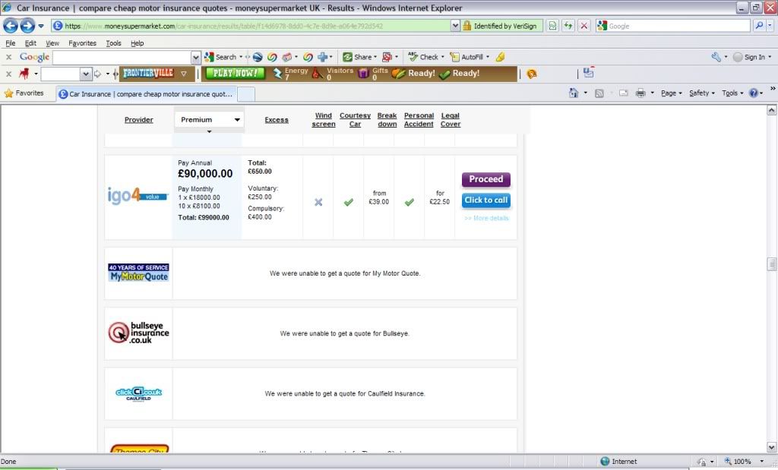This screenshot has height=470, width=778.
Task: Open the Favorites menu
Action: pos(82,43)
